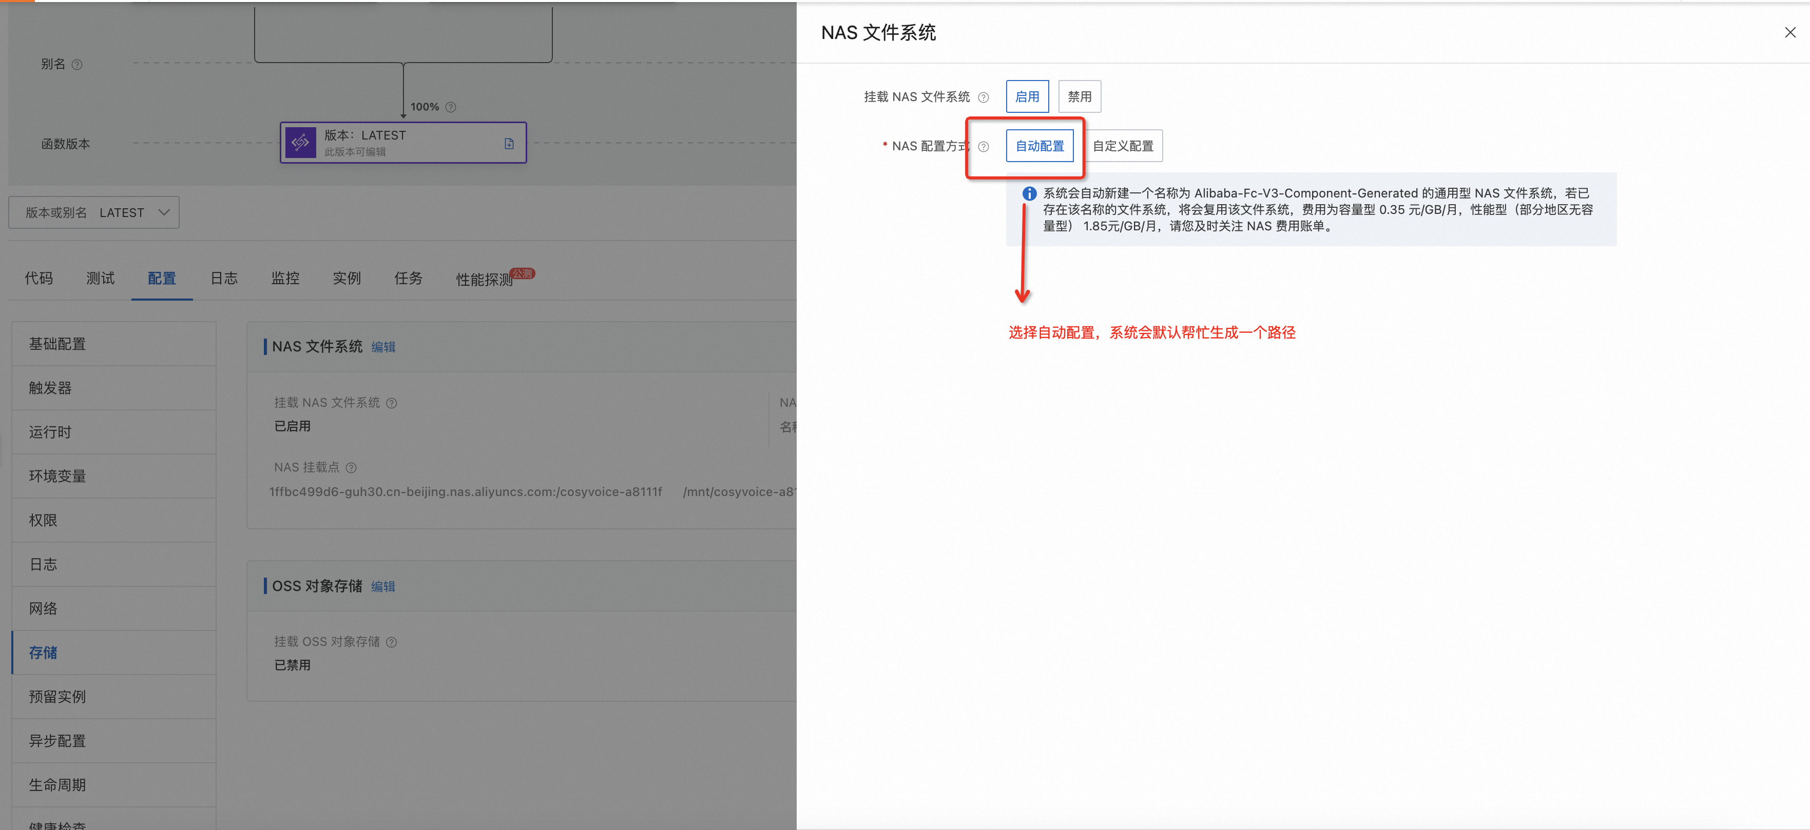Select 禁用 to disable NAS mounting
The width and height of the screenshot is (1810, 830).
pyautogui.click(x=1079, y=97)
